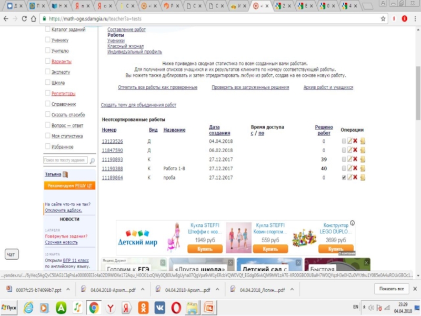Open Архив работ и учащихся link
The width and height of the screenshot is (421, 316).
[x=328, y=87]
